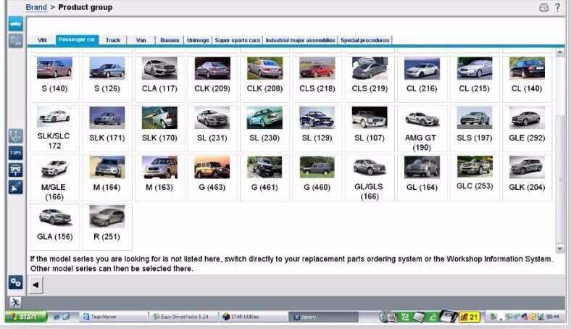Select the VIN tab
Viewport: 571px width, 329px height.
click(x=42, y=41)
